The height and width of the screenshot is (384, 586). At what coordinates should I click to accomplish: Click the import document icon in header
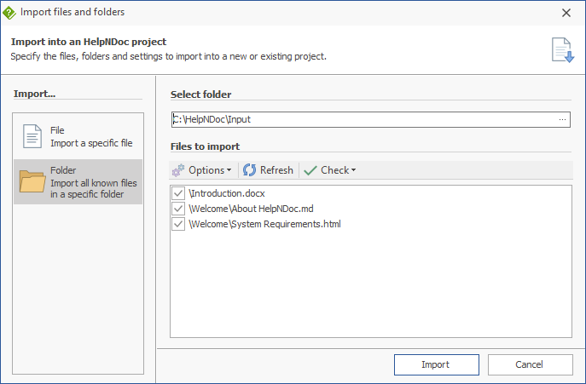tap(563, 50)
